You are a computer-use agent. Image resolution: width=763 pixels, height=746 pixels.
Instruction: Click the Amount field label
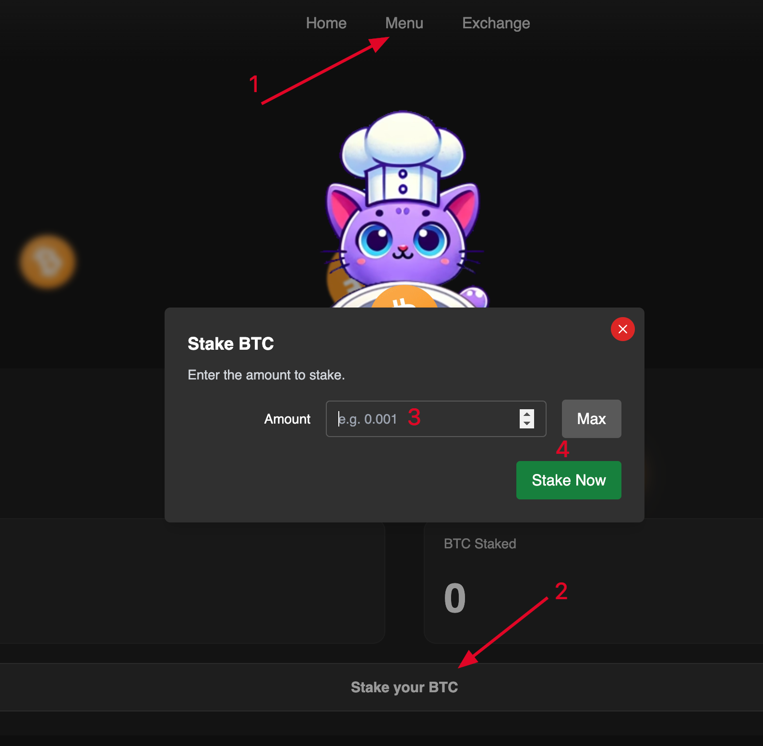point(287,419)
